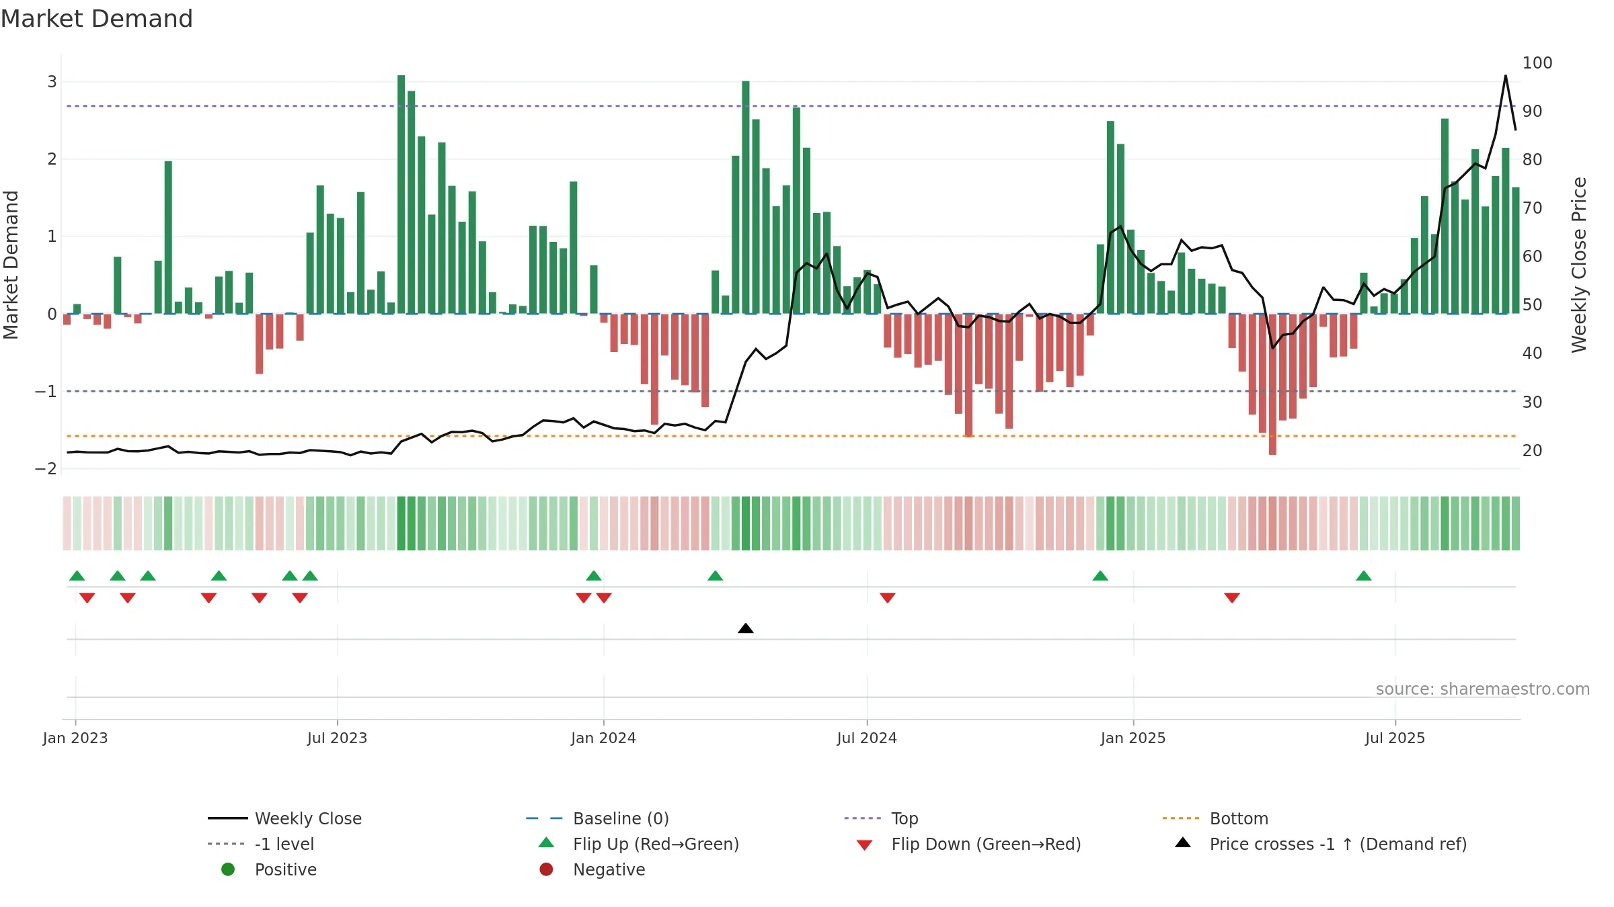The image size is (1614, 907).
Task: Click the red triangle legend marker for Flip Down
Action: pyautogui.click(x=864, y=845)
